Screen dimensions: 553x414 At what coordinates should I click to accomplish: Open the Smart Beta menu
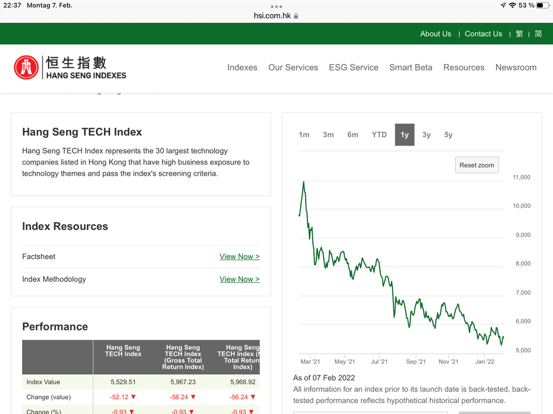click(411, 67)
